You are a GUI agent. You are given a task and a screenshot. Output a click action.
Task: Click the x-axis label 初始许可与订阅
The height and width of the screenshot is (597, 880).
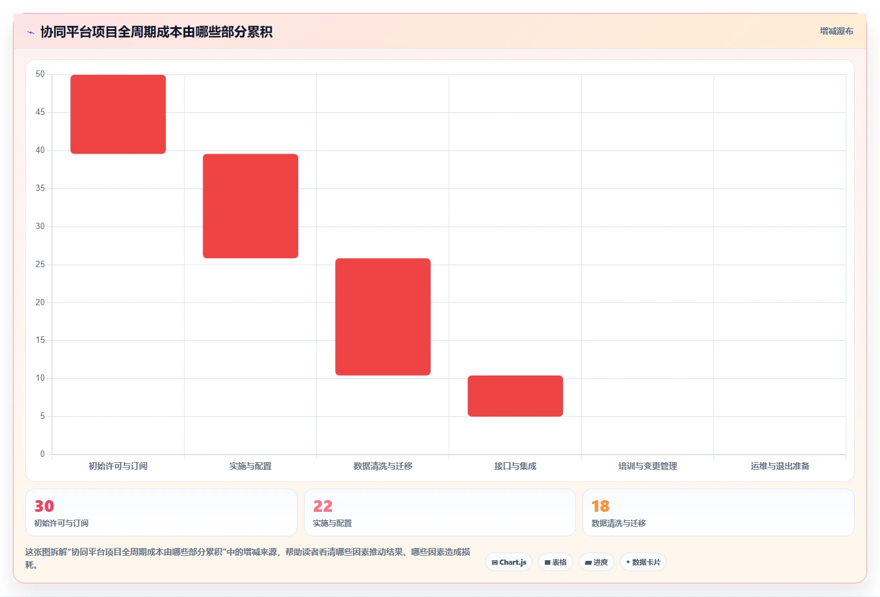[118, 466]
